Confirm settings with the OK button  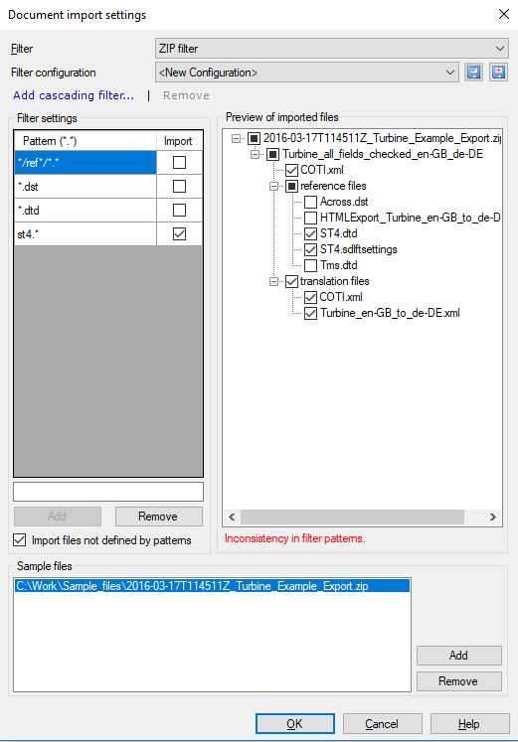[295, 724]
